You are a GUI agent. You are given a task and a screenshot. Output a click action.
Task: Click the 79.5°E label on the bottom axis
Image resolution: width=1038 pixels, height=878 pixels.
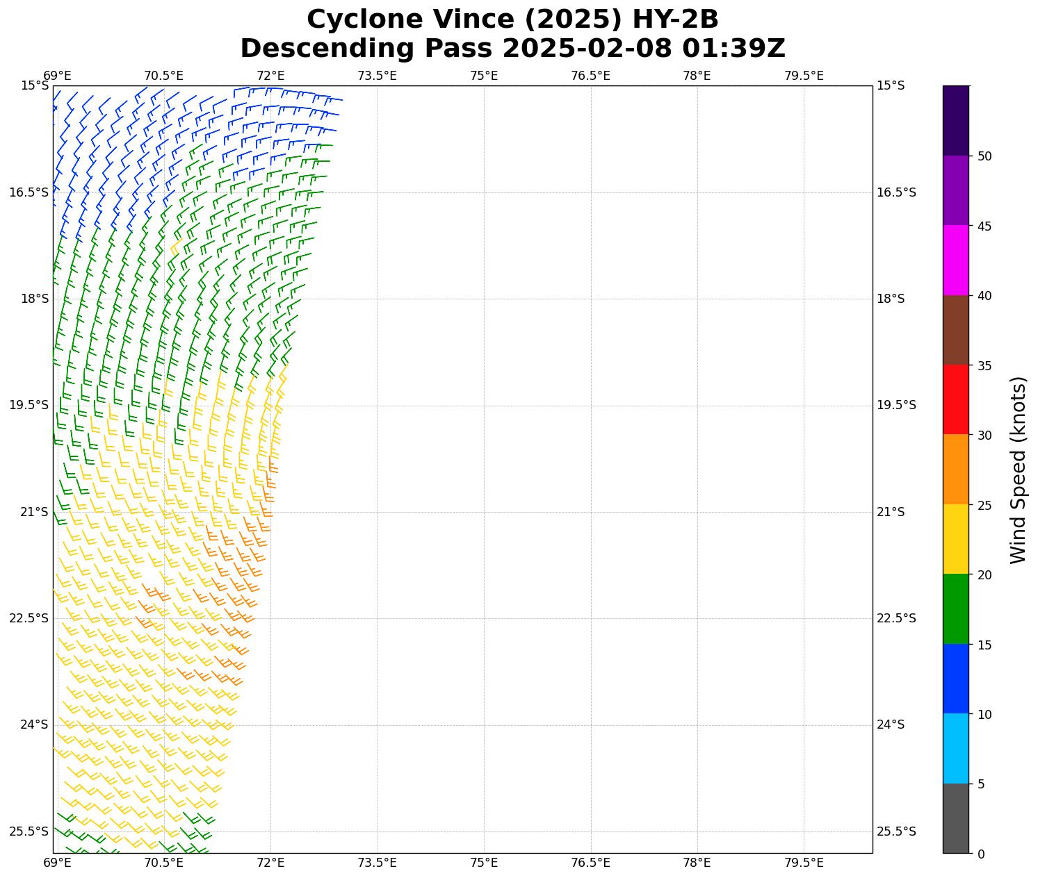coord(804,863)
